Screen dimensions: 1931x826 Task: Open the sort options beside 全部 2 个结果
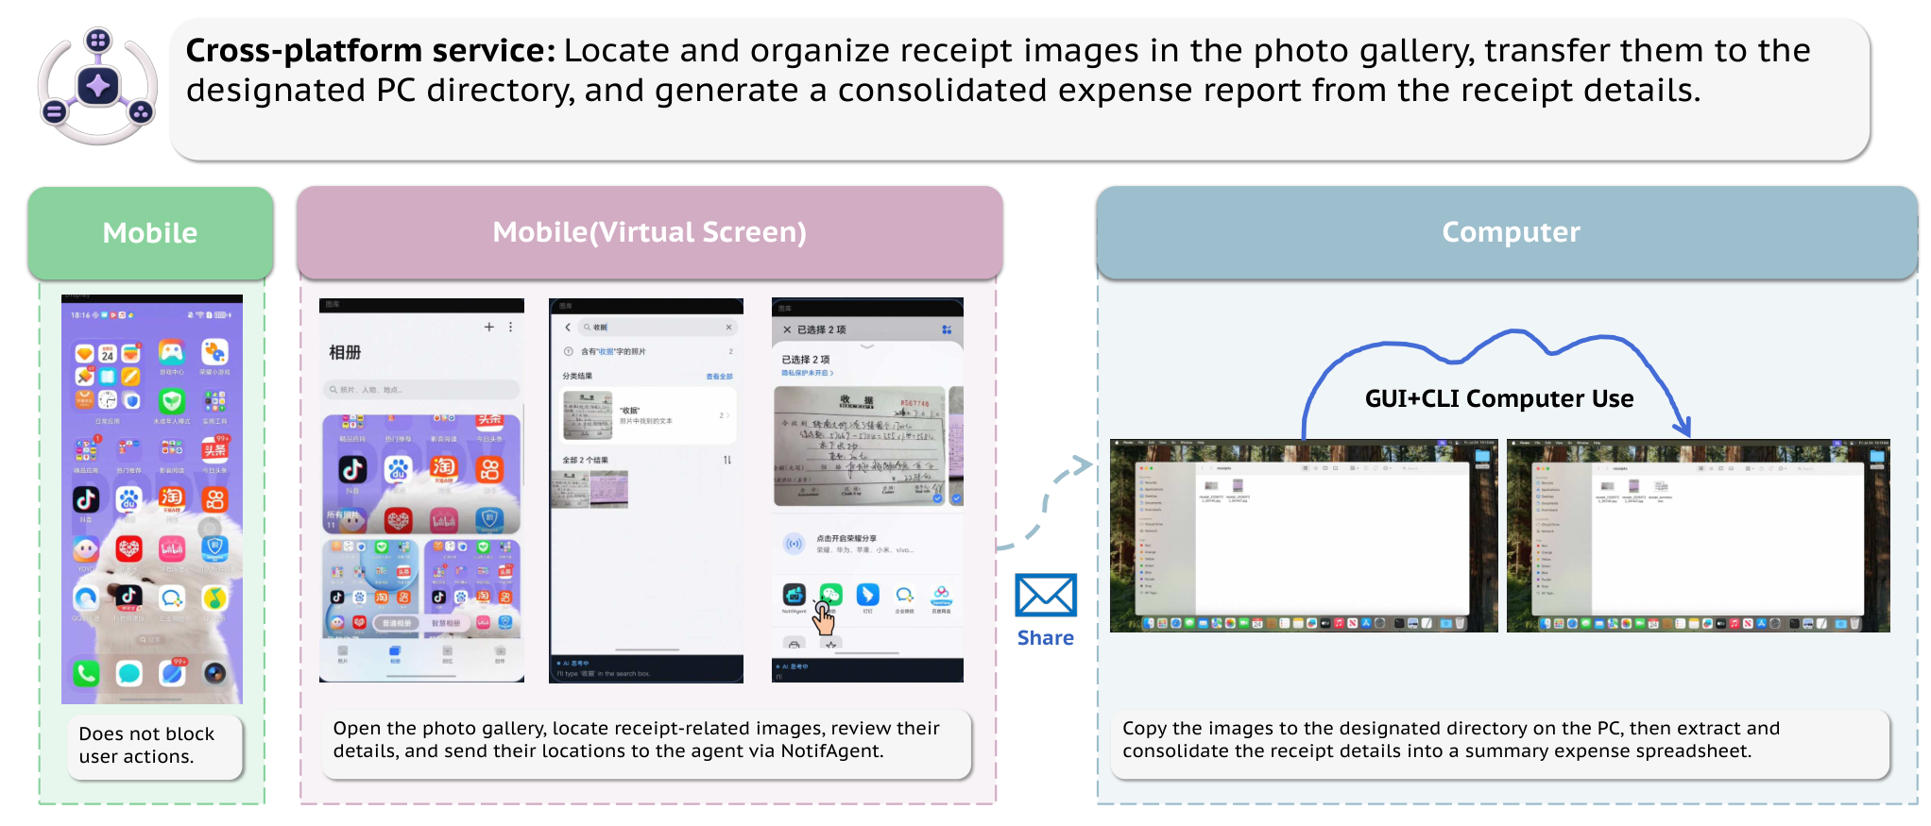(x=727, y=460)
